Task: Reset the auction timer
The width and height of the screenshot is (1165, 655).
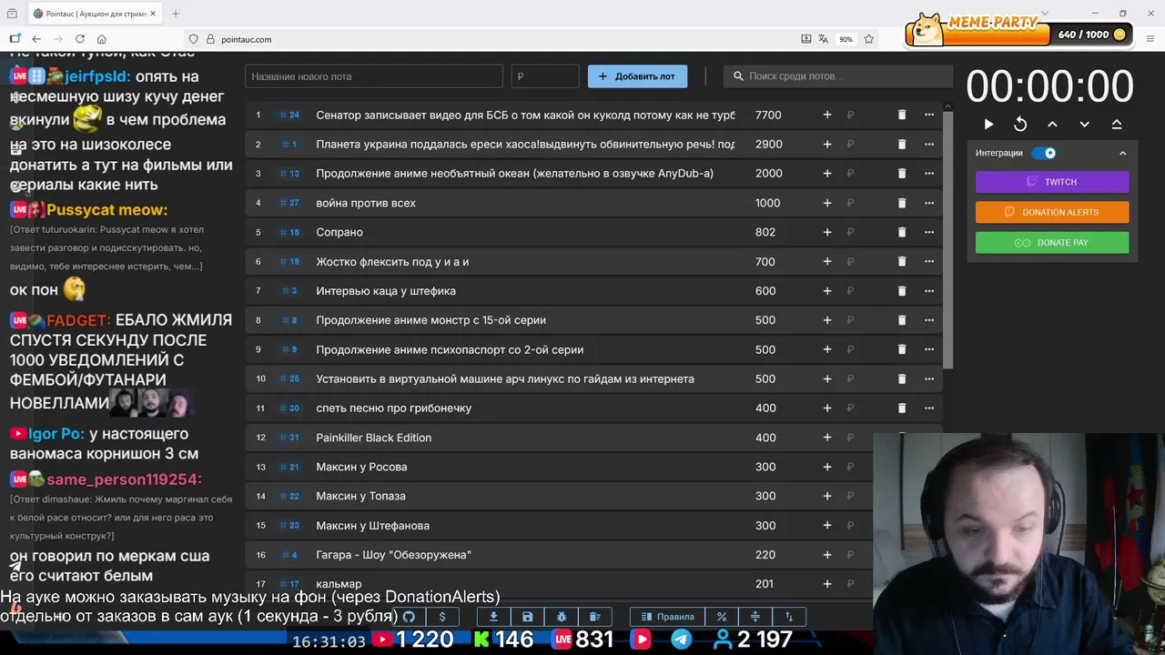Action: (1020, 124)
